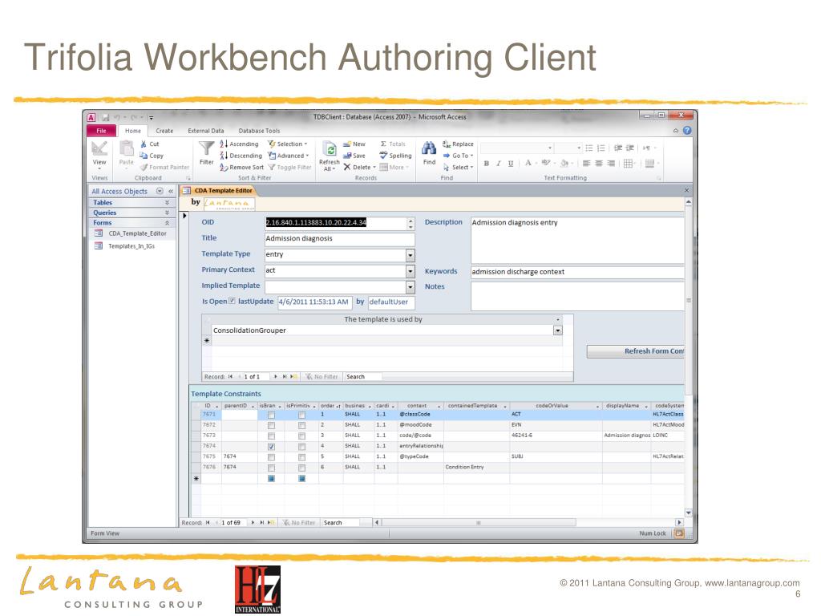The image size is (821, 616).
Task: Open Access Help question mark
Action: click(x=687, y=131)
